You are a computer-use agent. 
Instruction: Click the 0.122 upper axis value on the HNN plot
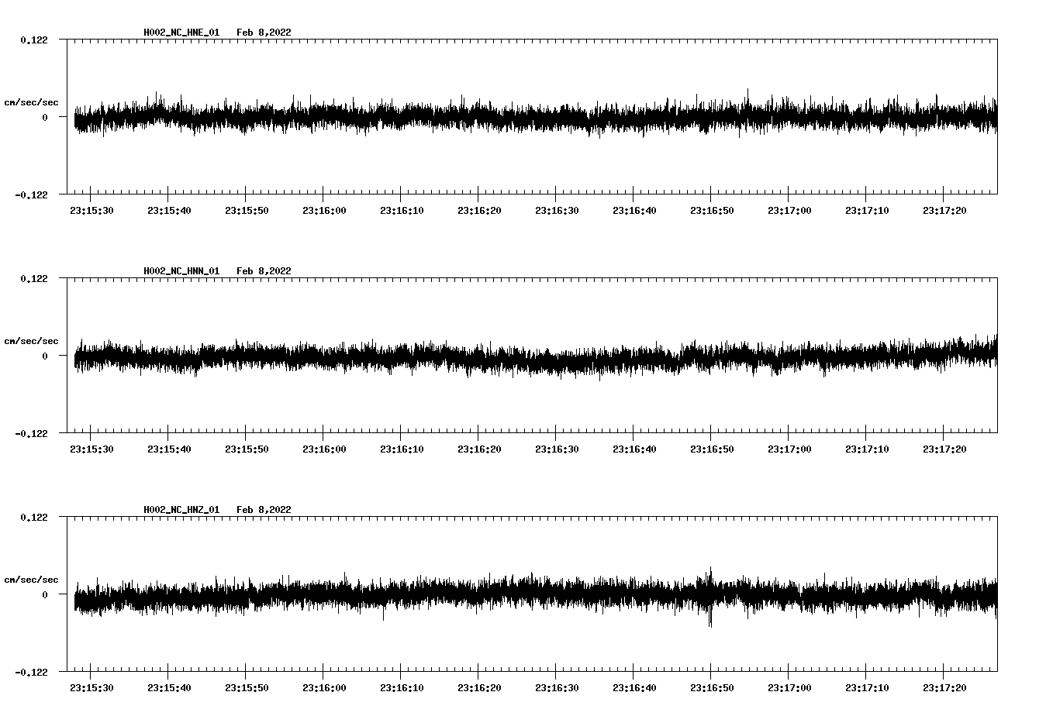click(33, 278)
